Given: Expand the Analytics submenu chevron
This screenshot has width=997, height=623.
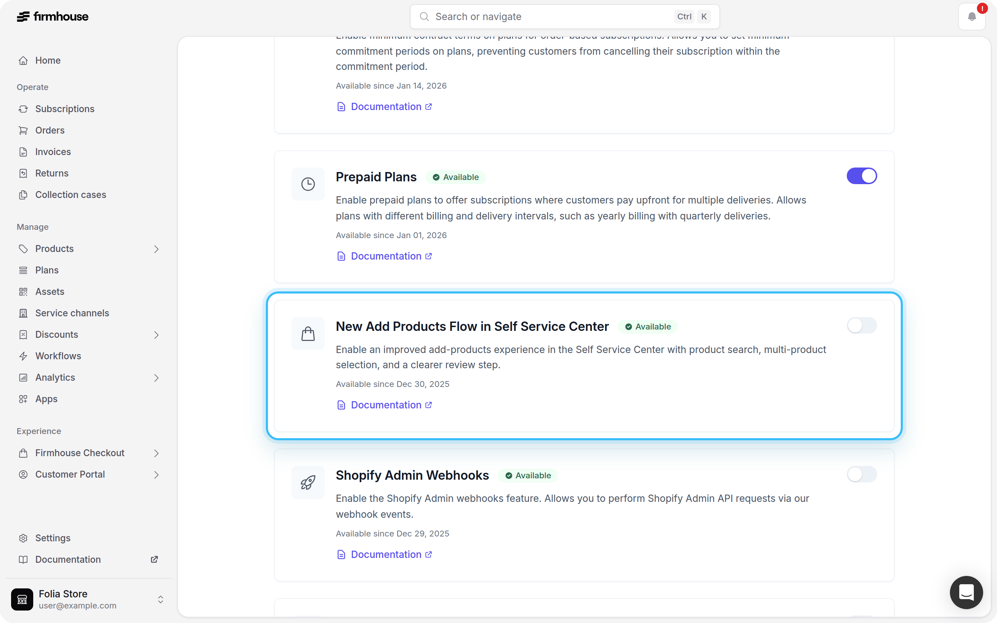Looking at the screenshot, I should pyautogui.click(x=156, y=377).
